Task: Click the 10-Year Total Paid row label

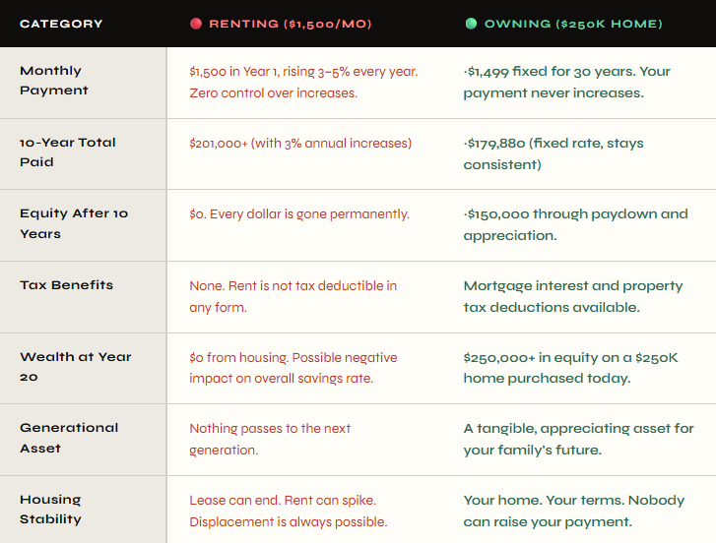Action: 67,152
